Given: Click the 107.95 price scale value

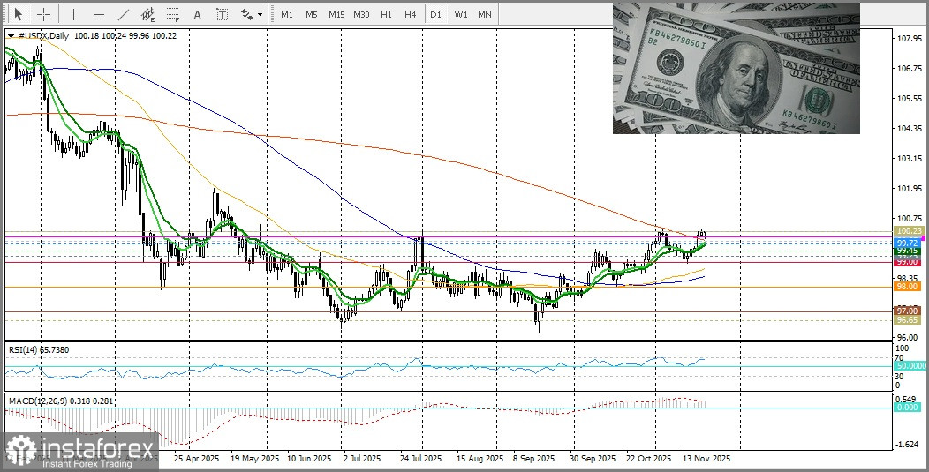Looking at the screenshot, I should pos(909,39).
